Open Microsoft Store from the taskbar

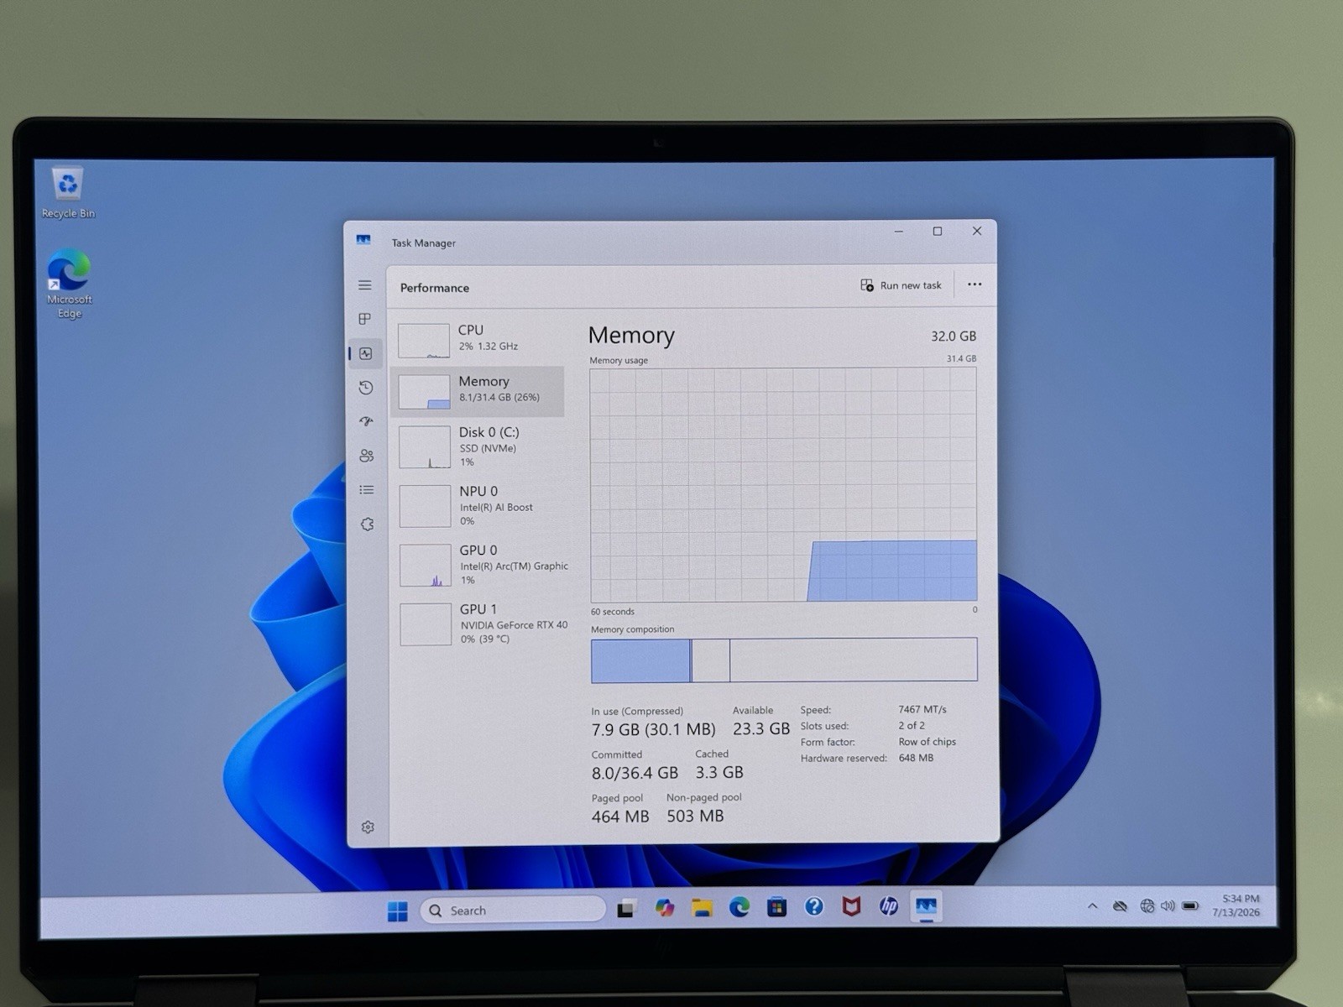(776, 907)
